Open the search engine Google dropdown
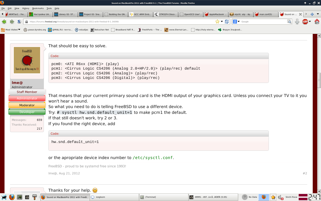 pyautogui.click(x=236, y=22)
